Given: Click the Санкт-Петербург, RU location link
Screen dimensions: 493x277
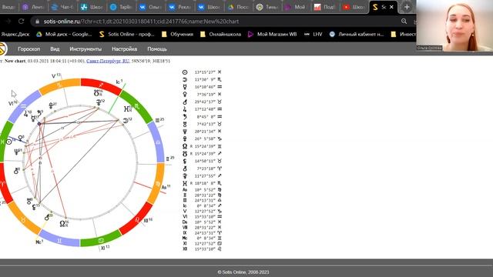Looking at the screenshot, I should coord(108,61).
